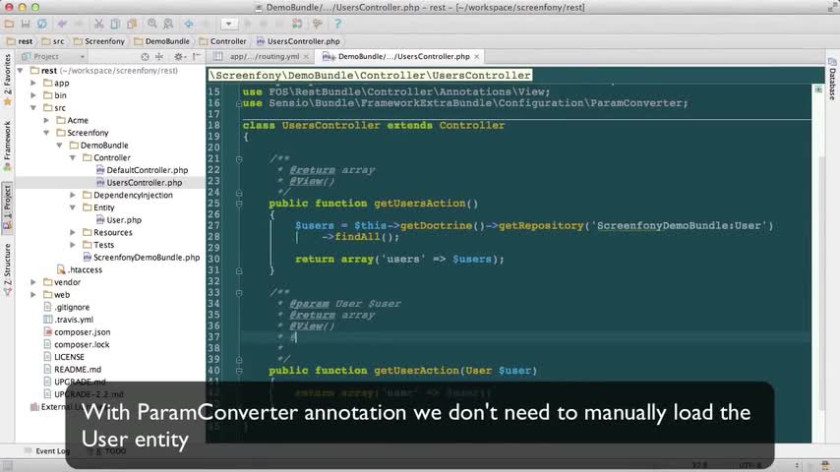The width and height of the screenshot is (840, 472).
Task: Open the Structure tool window
Action: [8, 269]
